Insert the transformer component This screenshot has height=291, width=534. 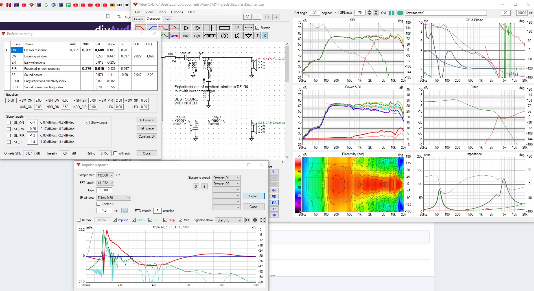[224, 36]
